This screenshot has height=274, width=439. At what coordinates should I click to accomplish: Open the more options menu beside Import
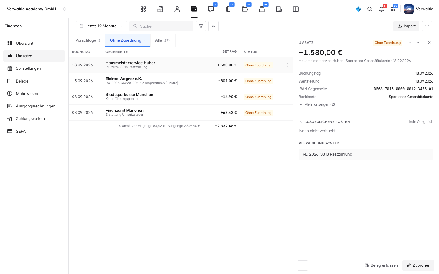click(x=427, y=26)
